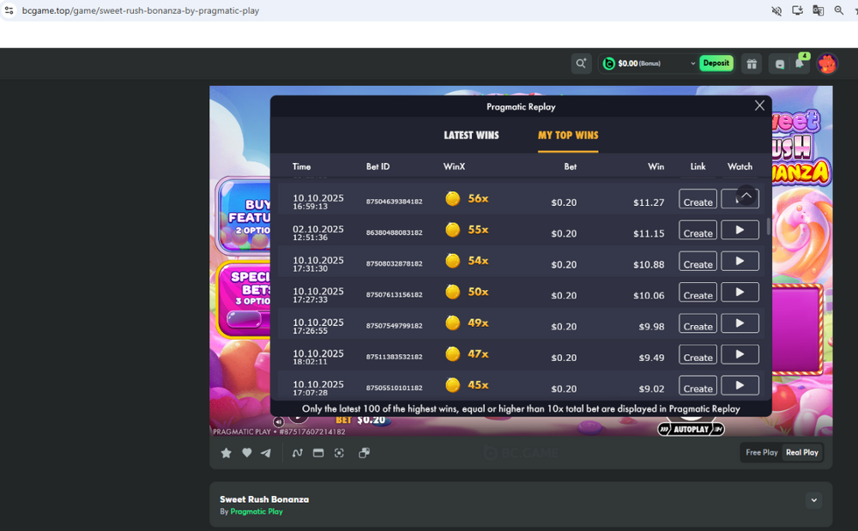Collapse the 56x win row chevron

740,198
